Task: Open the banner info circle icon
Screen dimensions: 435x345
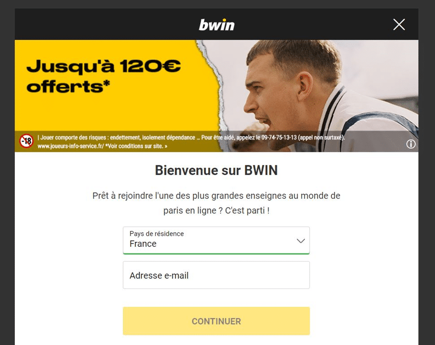Action: point(411,144)
